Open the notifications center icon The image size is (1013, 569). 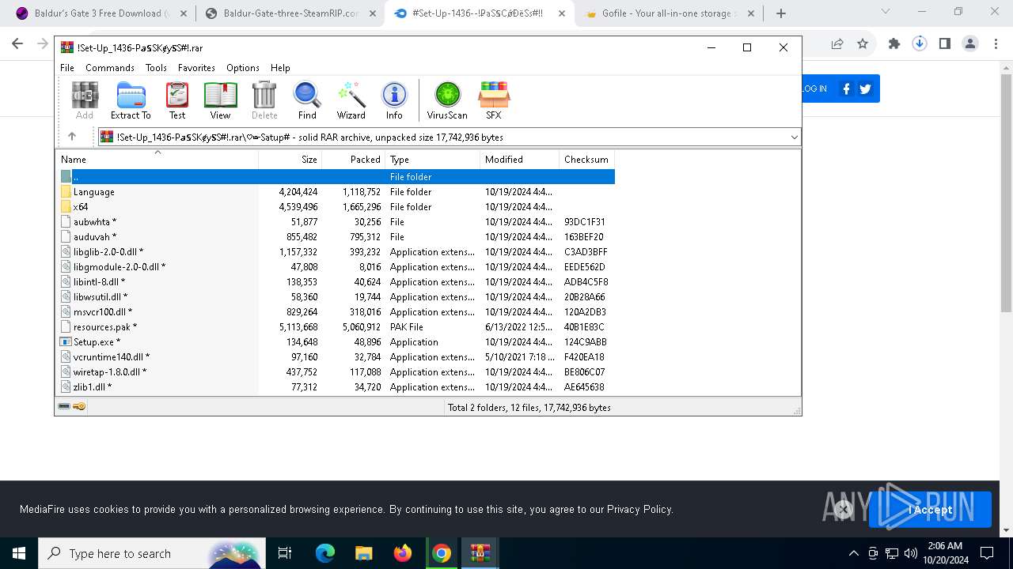[987, 553]
